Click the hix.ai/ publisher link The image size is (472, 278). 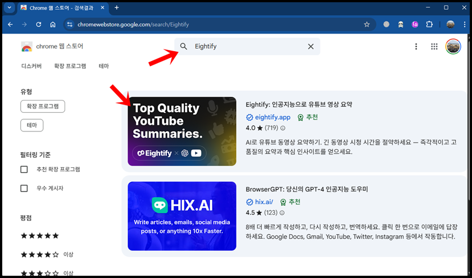tap(264, 202)
